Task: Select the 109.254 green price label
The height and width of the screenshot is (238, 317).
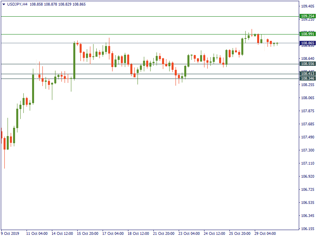Action: tap(307, 16)
